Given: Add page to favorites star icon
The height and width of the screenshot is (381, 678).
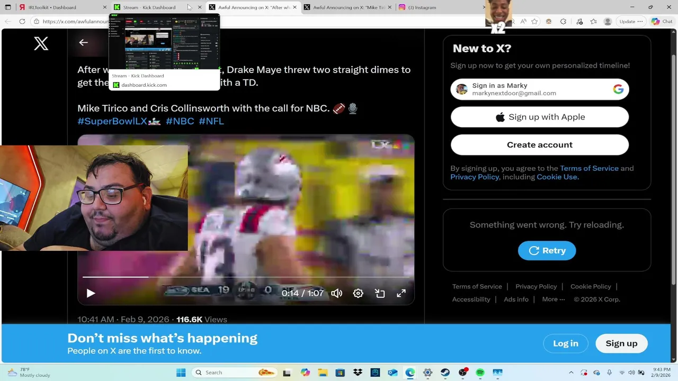Looking at the screenshot, I should (x=534, y=21).
